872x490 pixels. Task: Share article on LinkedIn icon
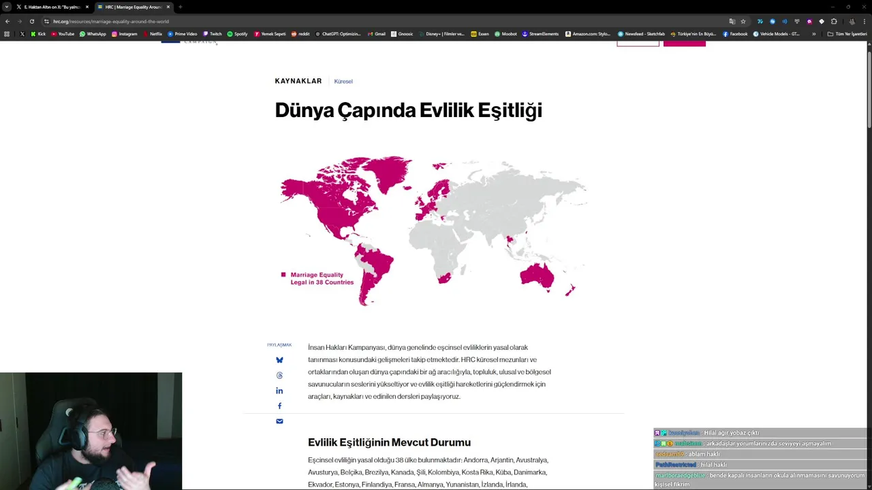279,391
